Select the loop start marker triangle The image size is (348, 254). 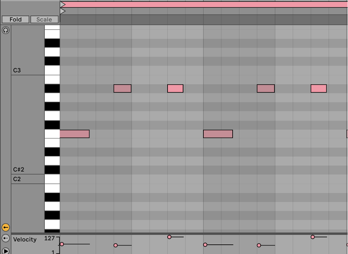[x=63, y=4]
